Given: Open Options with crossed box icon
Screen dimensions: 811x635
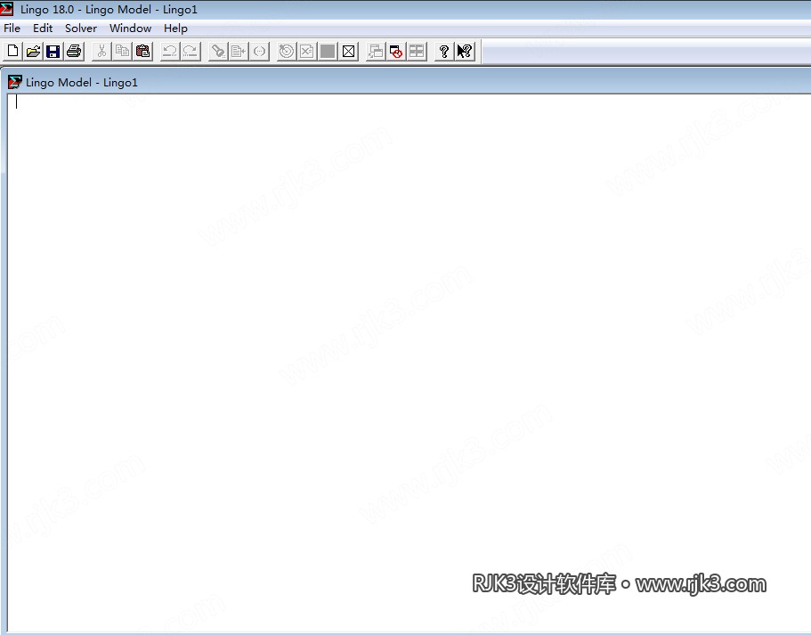Looking at the screenshot, I should (349, 52).
